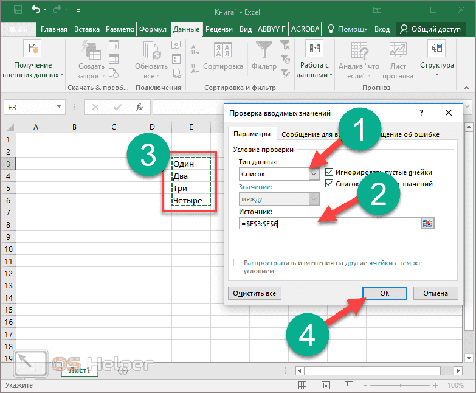Open the Тип данных dropdown
This screenshot has height=393, width=476.
point(314,174)
